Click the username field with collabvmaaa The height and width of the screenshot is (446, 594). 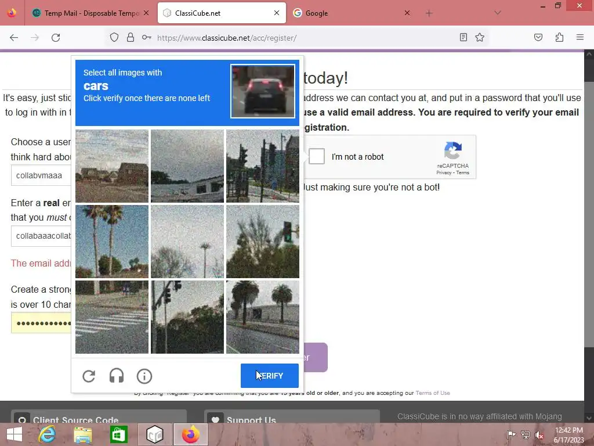41,175
